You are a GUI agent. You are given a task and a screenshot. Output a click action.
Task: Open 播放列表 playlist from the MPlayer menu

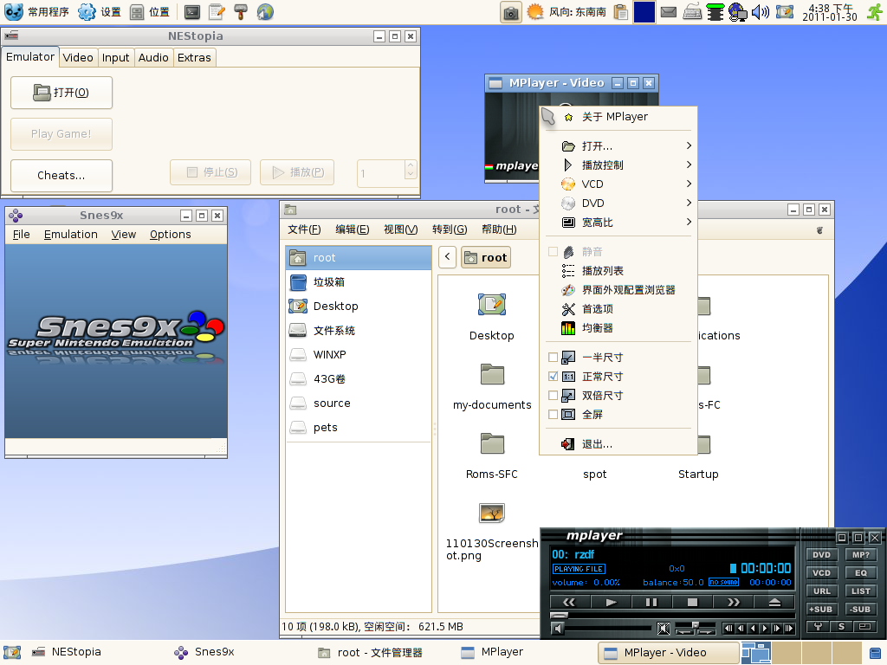[618, 271]
